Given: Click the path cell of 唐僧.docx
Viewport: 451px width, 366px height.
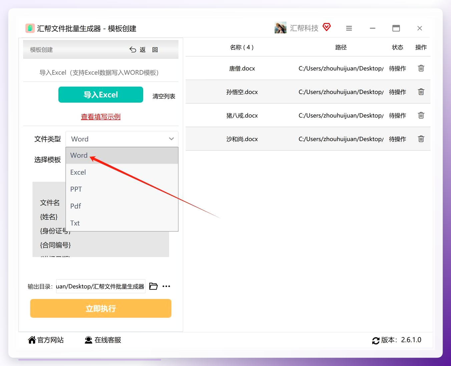Looking at the screenshot, I should [x=341, y=68].
